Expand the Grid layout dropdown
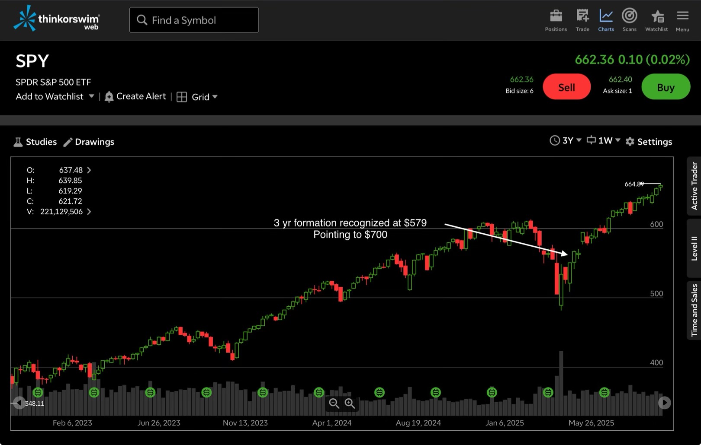Image resolution: width=701 pixels, height=445 pixels. 215,97
